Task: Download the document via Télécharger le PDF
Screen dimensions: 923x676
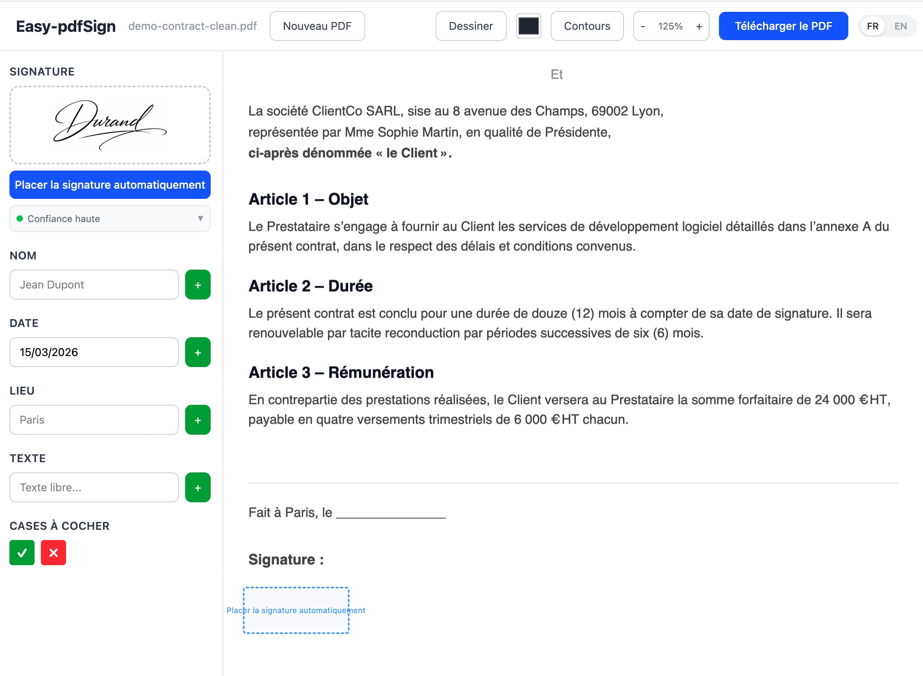Action: (783, 26)
